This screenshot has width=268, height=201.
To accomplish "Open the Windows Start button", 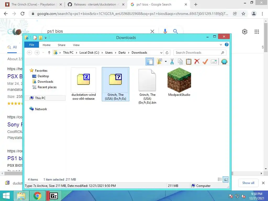I will click(x=6, y=196).
